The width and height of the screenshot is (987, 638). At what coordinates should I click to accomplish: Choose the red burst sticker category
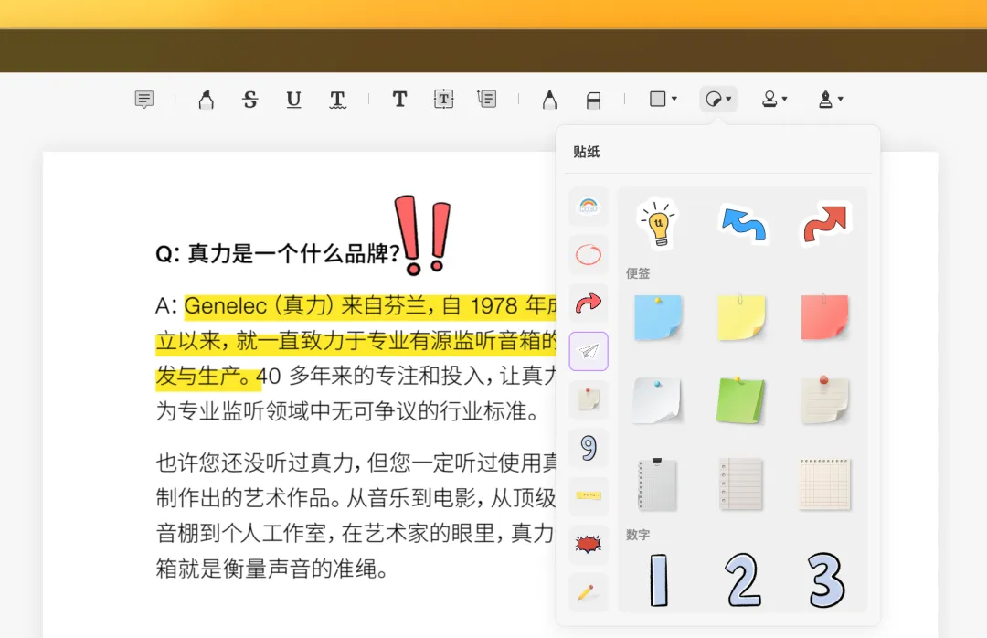point(589,544)
